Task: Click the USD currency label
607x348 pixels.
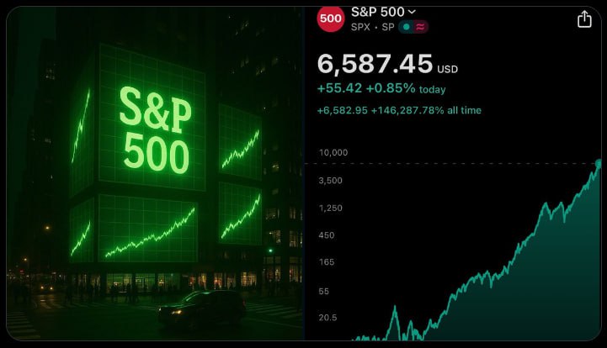Action: click(448, 69)
